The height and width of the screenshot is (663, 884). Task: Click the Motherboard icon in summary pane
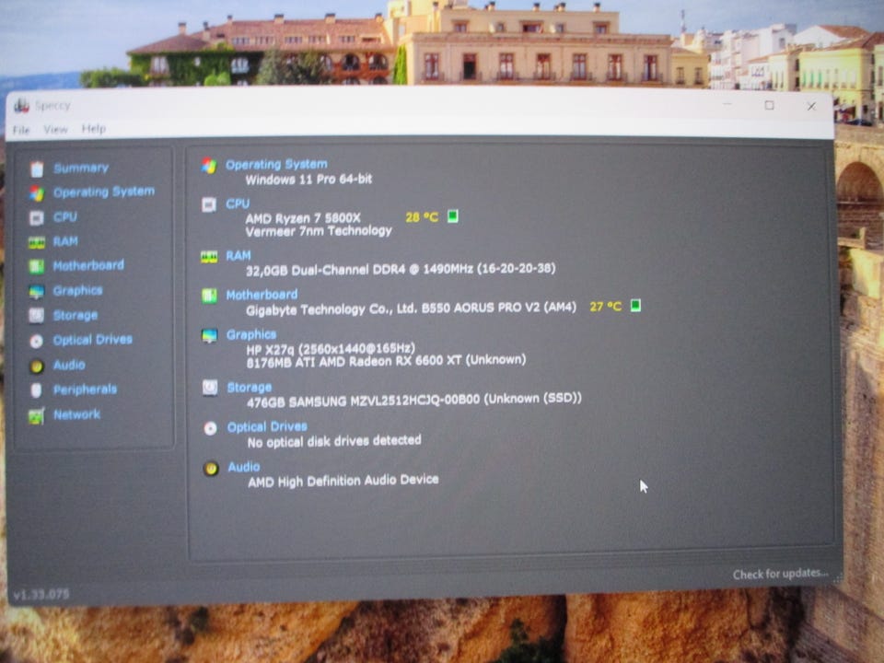[209, 296]
